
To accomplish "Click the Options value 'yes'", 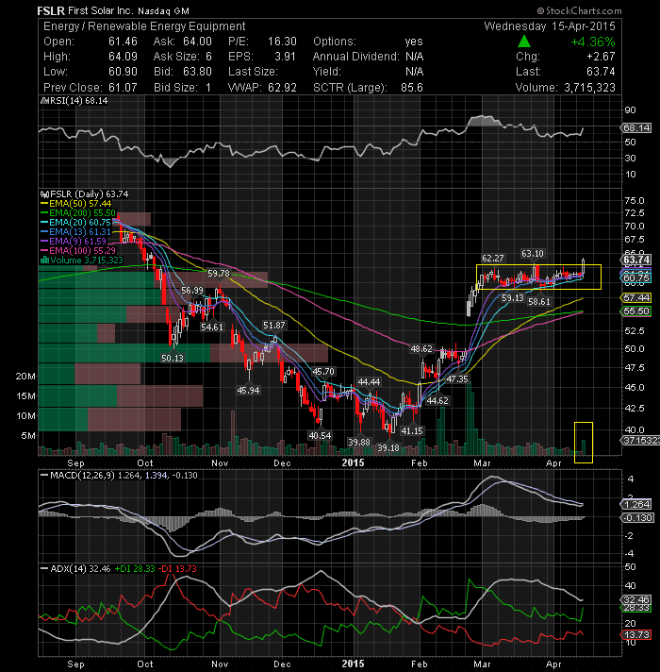I will tap(414, 42).
